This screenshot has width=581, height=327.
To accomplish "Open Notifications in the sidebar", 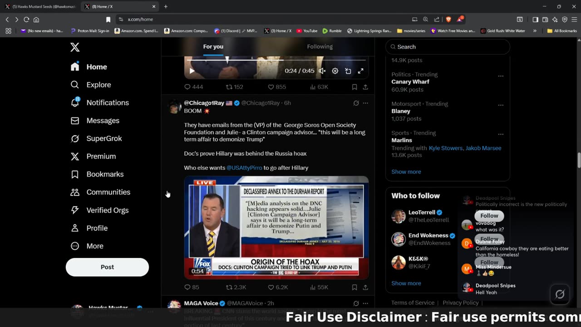I will tap(100, 103).
